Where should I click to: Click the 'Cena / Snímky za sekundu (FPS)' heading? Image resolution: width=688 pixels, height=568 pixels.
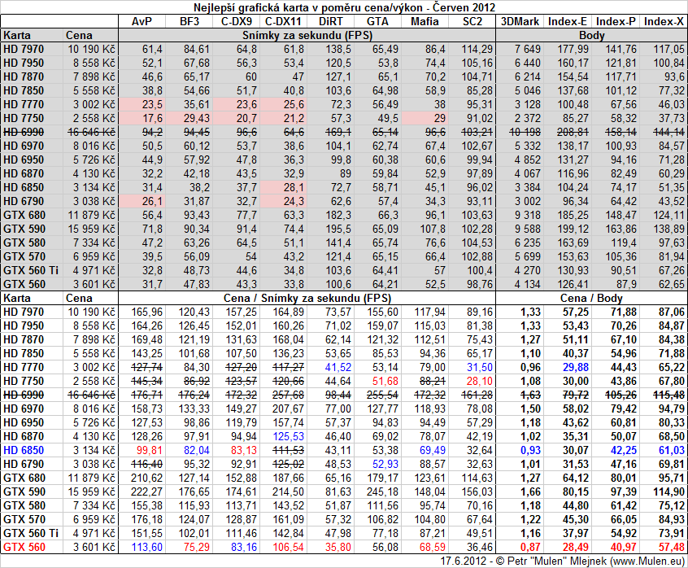307,299
